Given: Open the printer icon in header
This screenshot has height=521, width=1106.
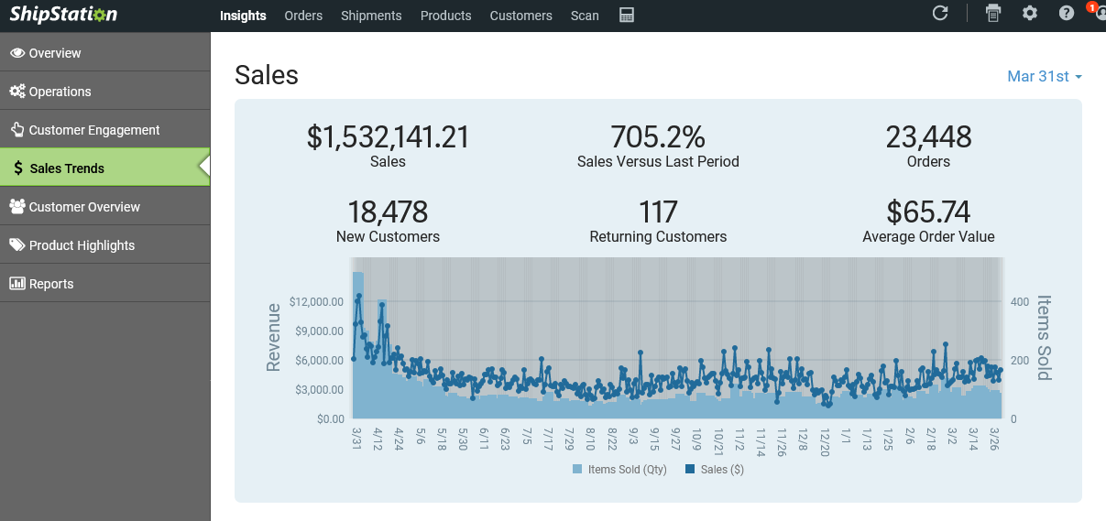Looking at the screenshot, I should coord(993,14).
